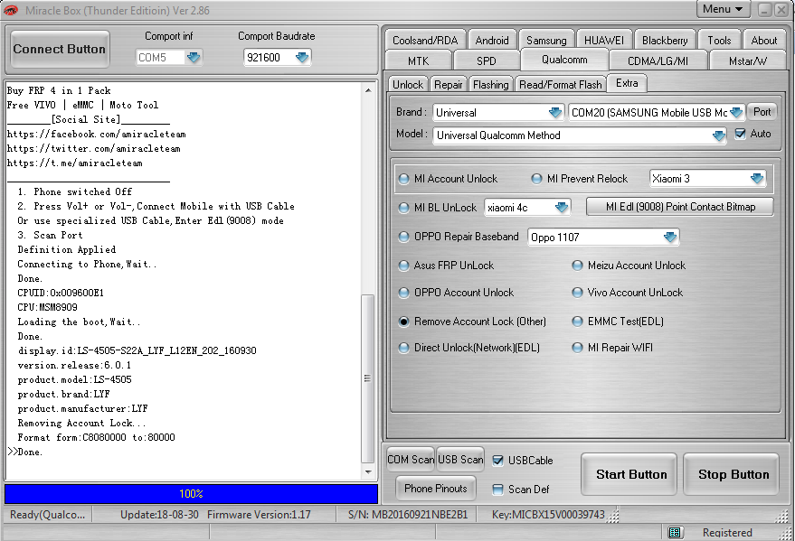Click the CPU:MSM8909 line in log

(48, 307)
